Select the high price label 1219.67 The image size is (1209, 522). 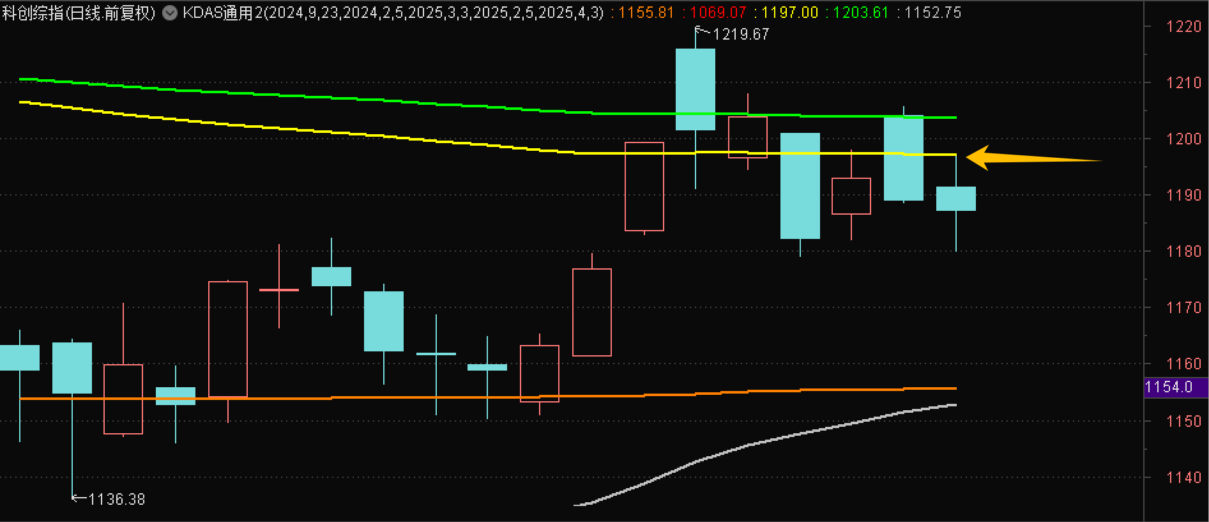[x=741, y=35]
